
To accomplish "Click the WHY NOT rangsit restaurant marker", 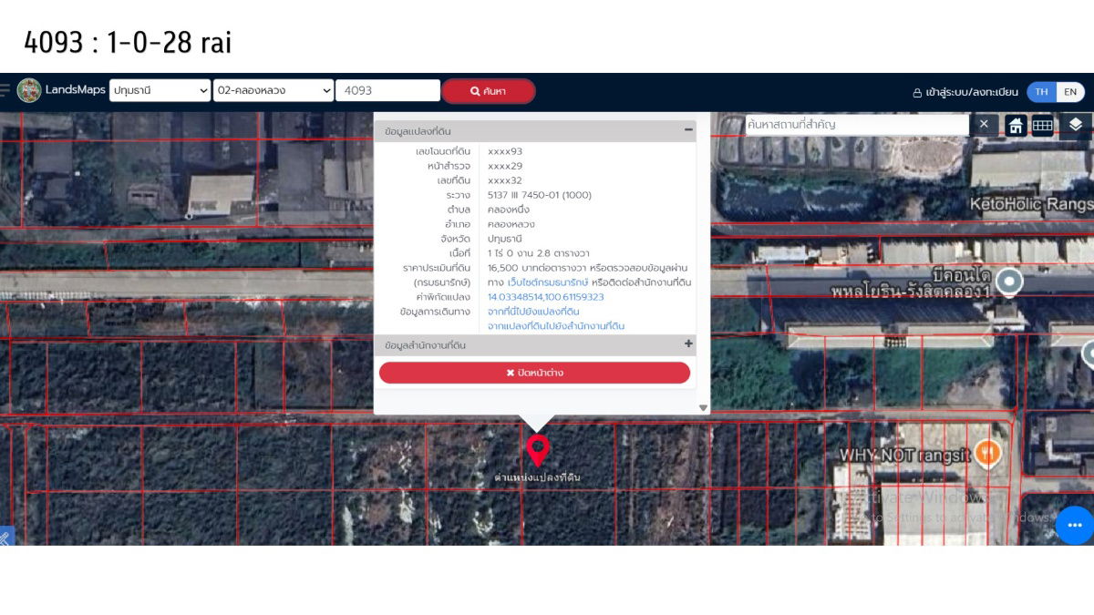I will (x=986, y=451).
